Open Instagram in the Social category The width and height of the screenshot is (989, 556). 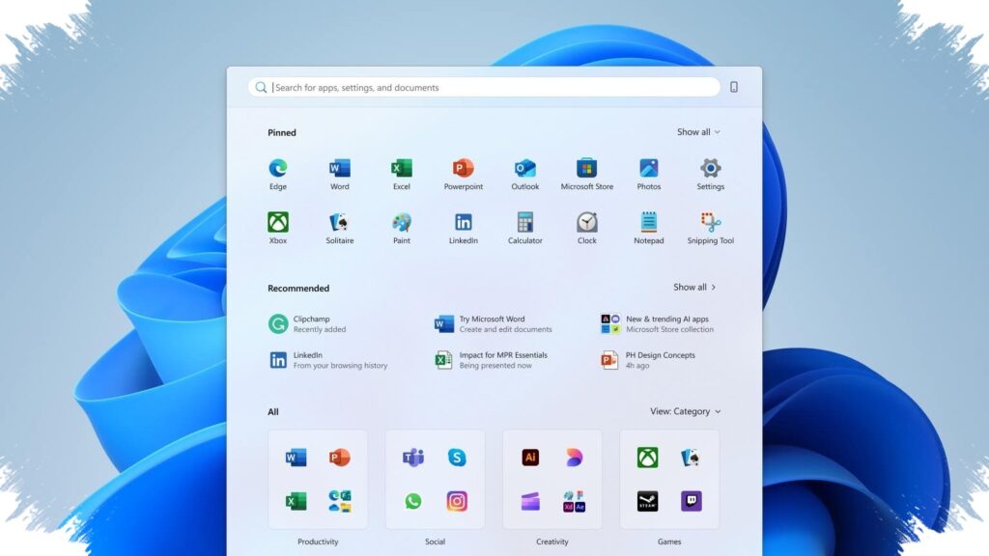point(457,501)
